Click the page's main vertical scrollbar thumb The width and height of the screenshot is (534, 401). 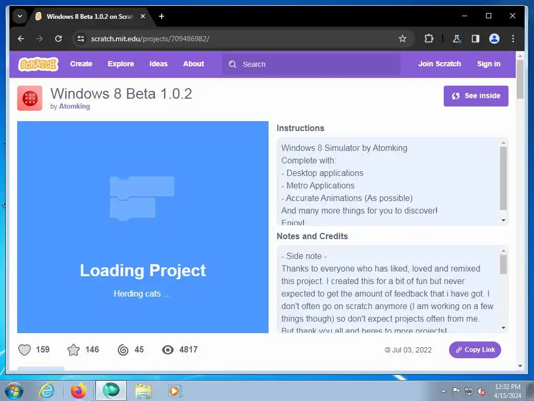[520, 79]
